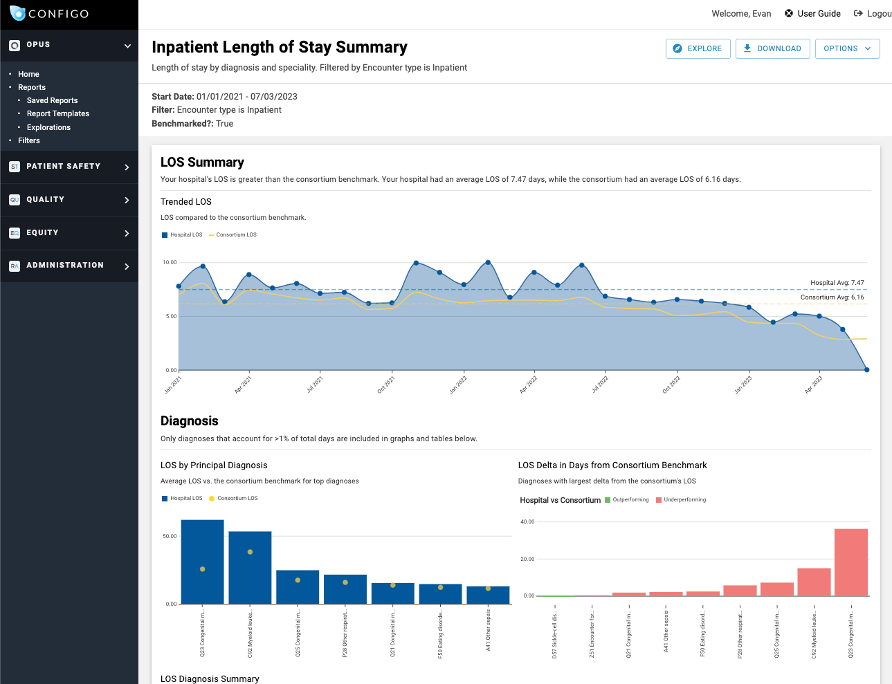This screenshot has height=684, width=892.
Task: Click the Benchmarked?: True text
Action: click(192, 124)
